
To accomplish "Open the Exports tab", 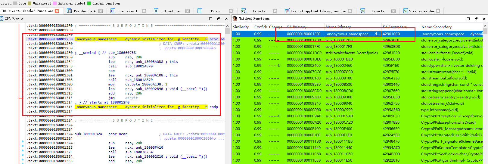I will point(378,11).
